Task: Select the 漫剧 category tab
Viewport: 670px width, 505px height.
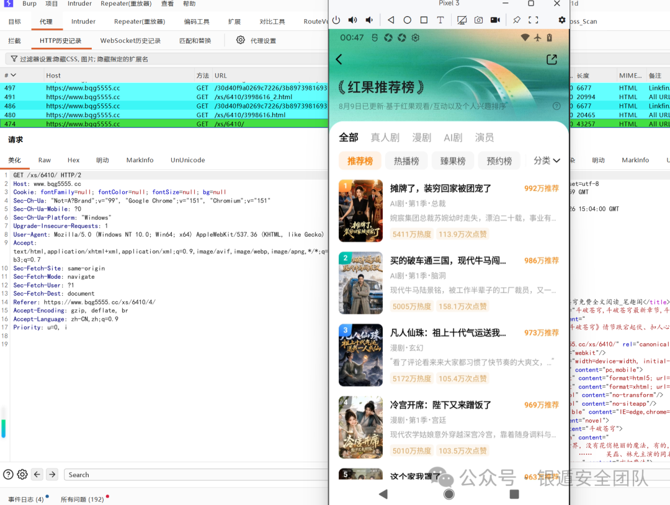Action: 422,138
